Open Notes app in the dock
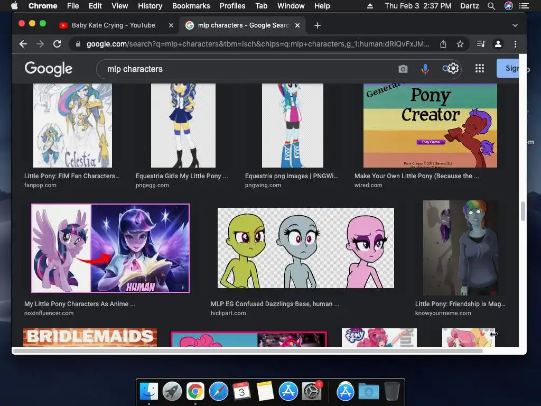541x406 pixels. [265, 391]
